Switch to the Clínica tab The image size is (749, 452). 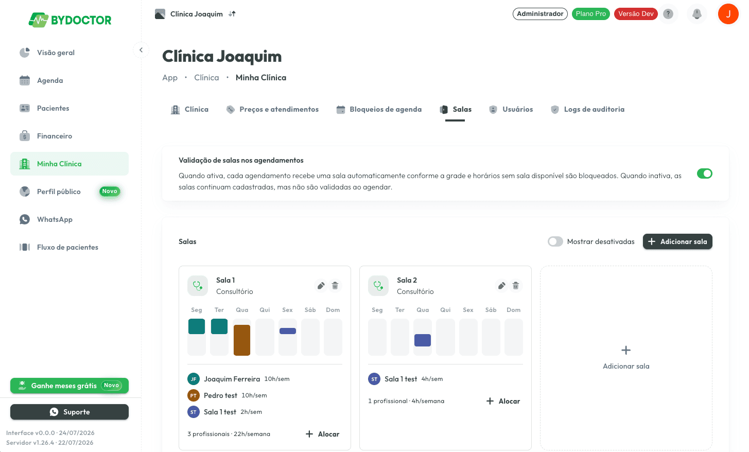[x=189, y=109]
